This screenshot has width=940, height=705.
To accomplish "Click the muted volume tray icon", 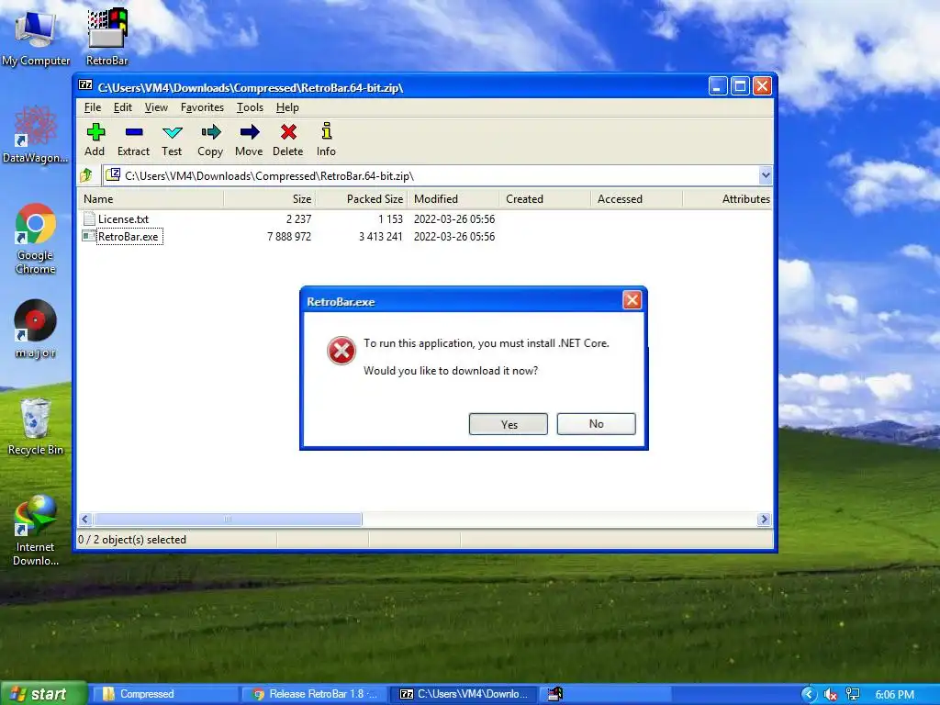I will [x=830, y=694].
